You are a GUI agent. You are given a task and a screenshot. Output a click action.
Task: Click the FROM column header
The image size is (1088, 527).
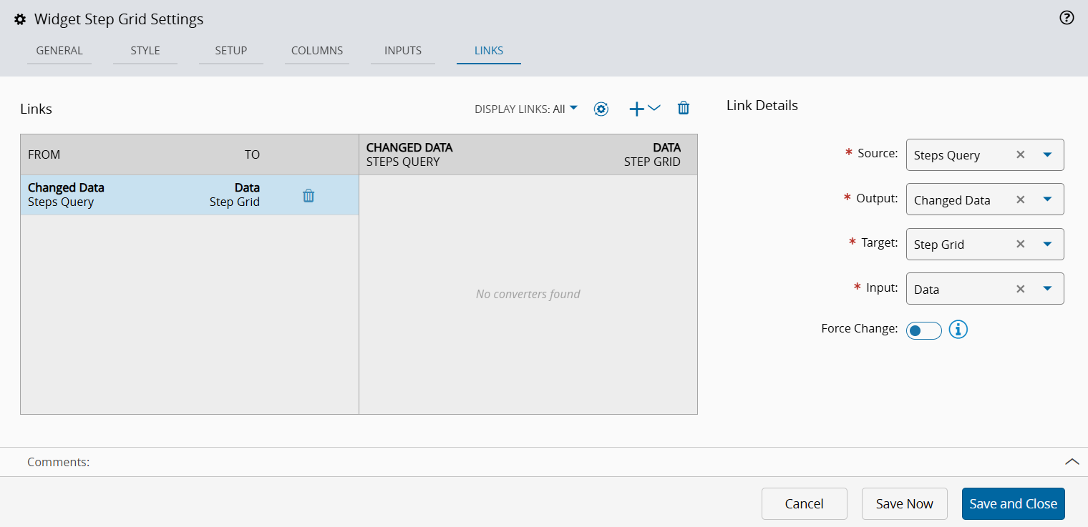pos(44,154)
